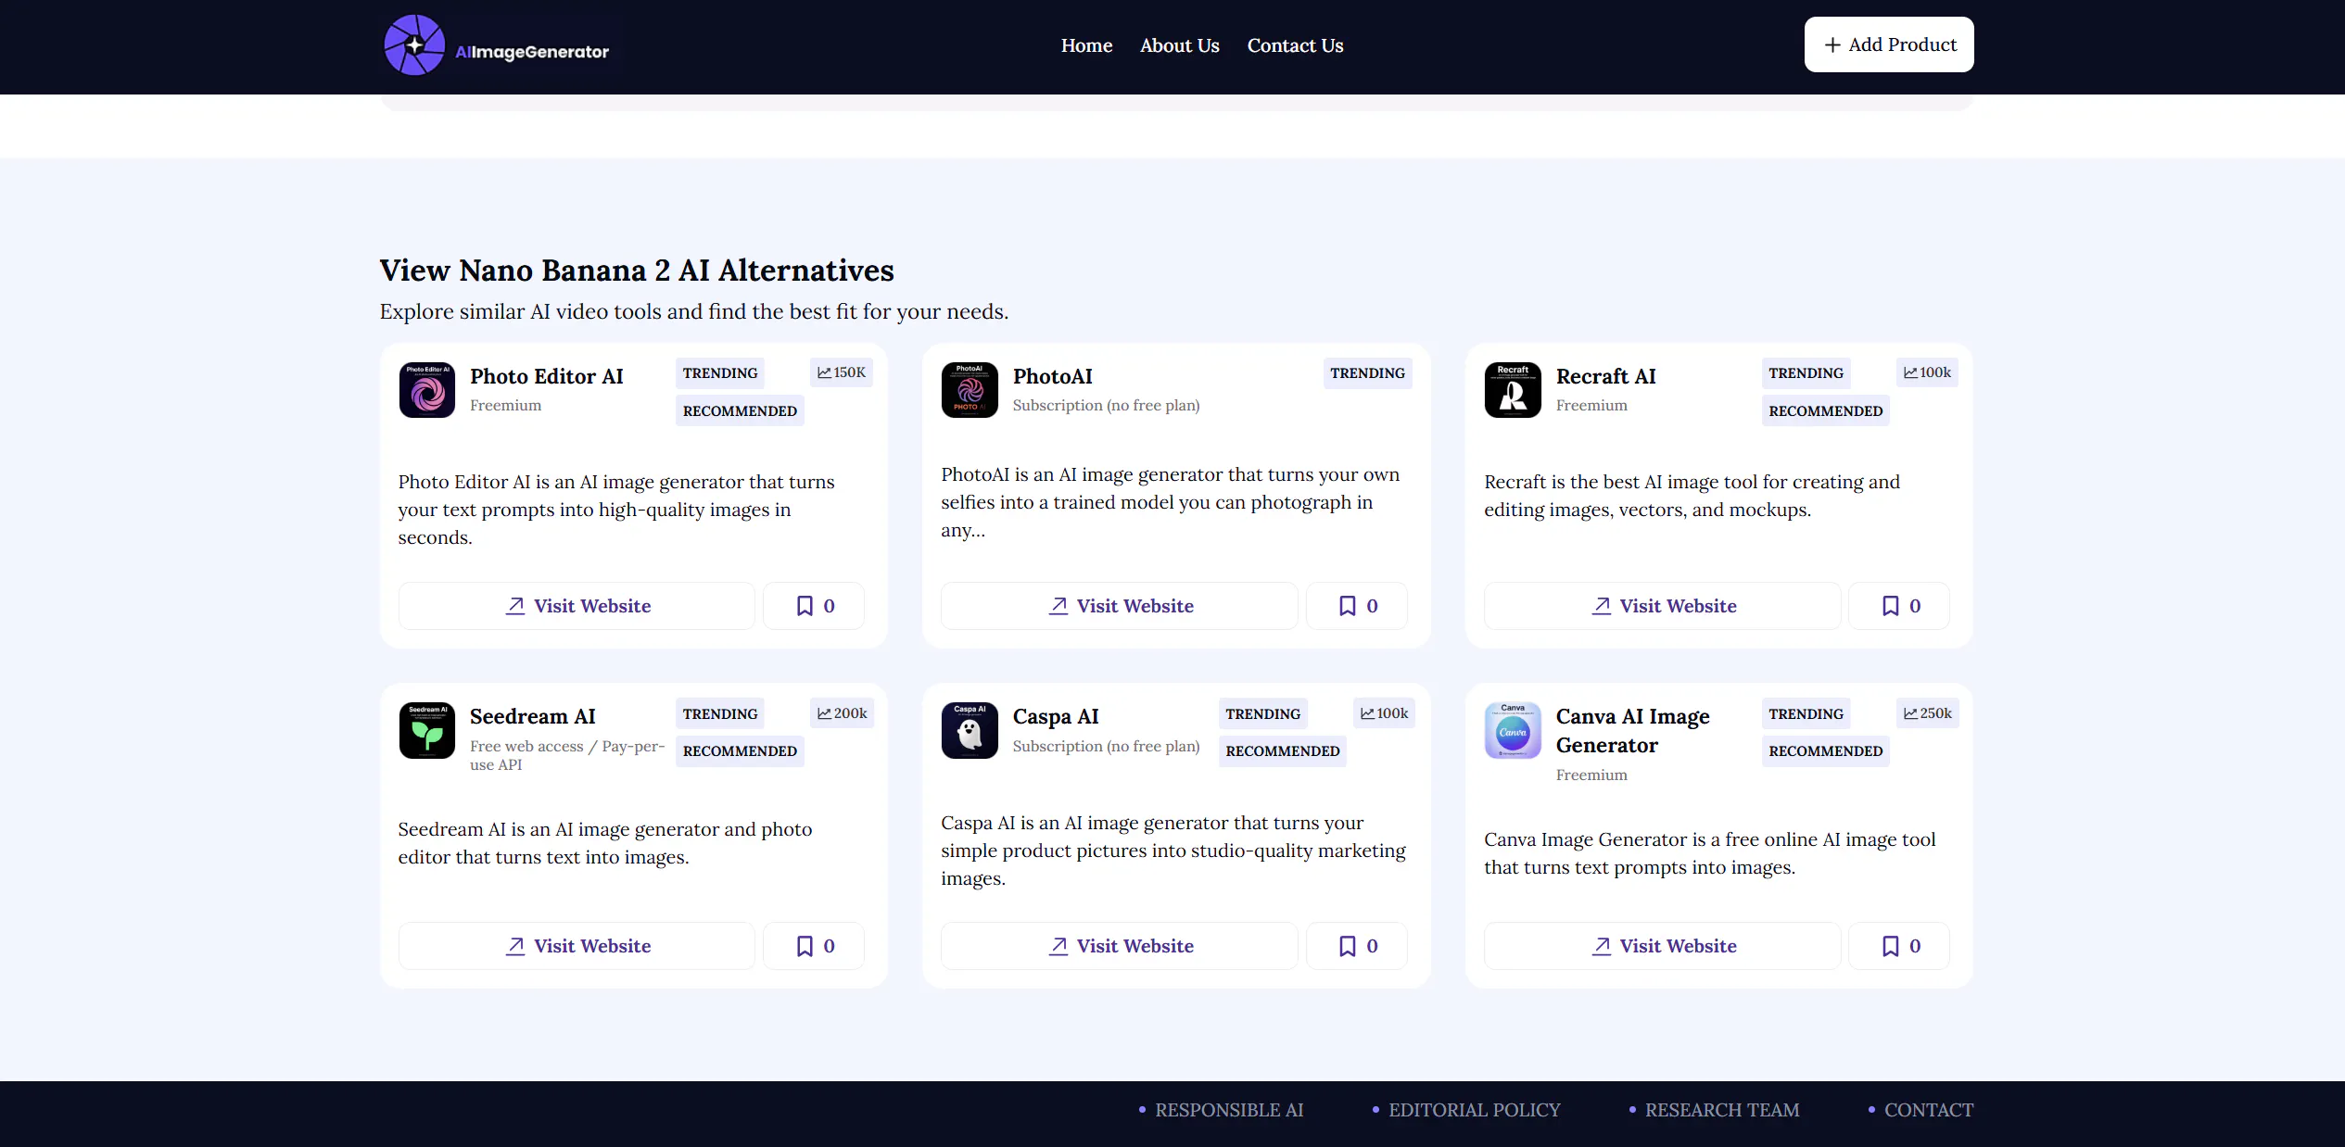
Task: Bookmark PhotoAI
Action: (x=1357, y=606)
